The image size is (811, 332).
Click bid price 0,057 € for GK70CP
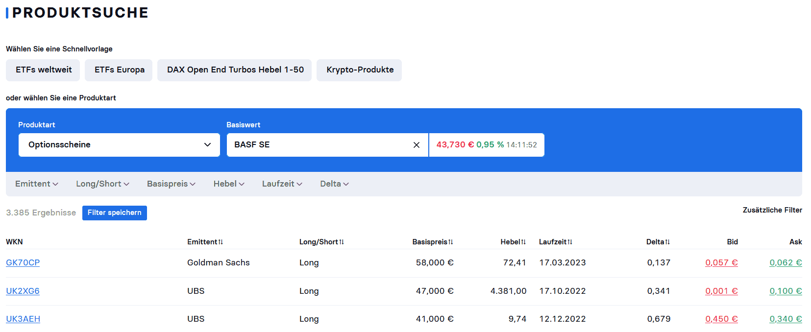(x=721, y=263)
